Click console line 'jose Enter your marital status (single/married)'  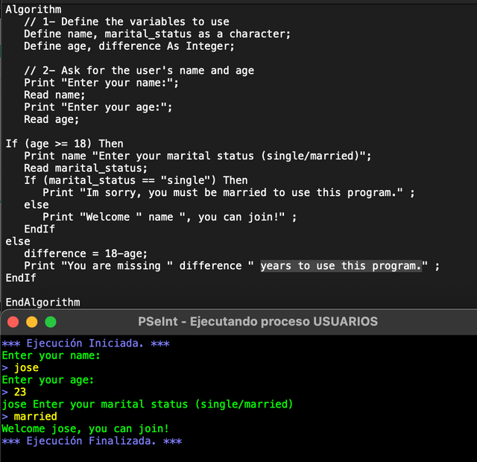coord(148,404)
